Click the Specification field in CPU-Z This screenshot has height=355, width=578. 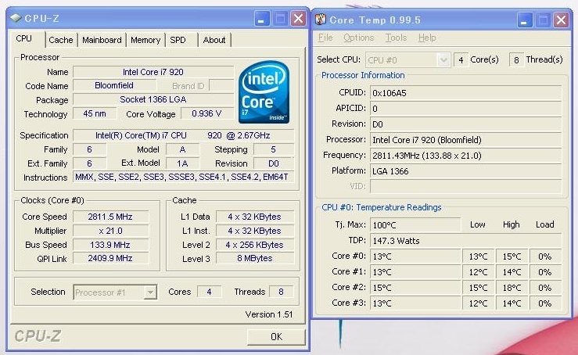[183, 135]
